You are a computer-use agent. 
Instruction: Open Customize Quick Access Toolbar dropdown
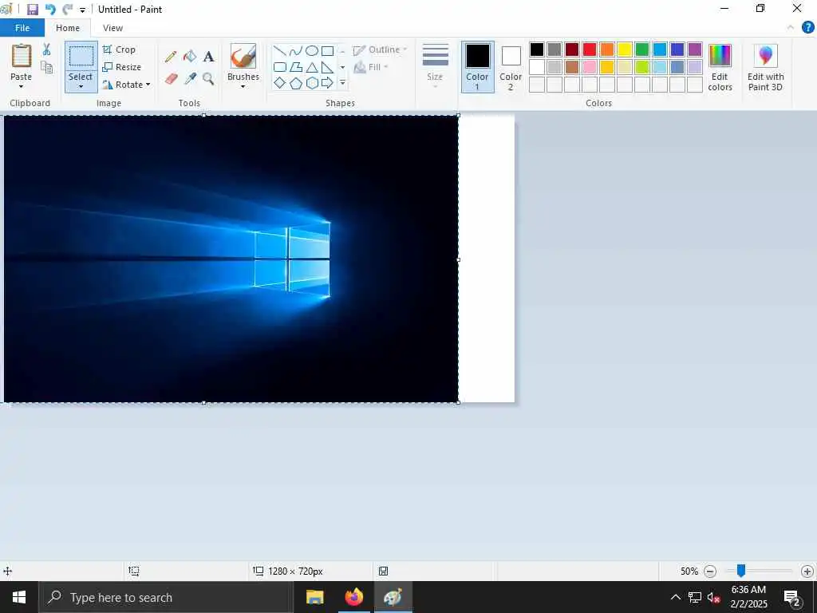[82, 10]
